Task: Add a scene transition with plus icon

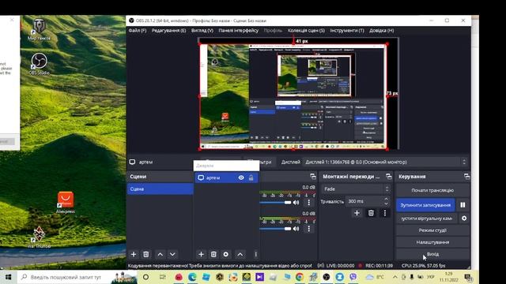Action: pyautogui.click(x=357, y=213)
